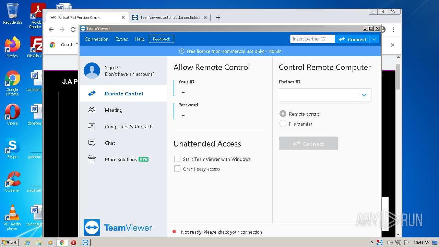Expand the top Connect button dropdown arrow
439x247 pixels.
[374, 39]
